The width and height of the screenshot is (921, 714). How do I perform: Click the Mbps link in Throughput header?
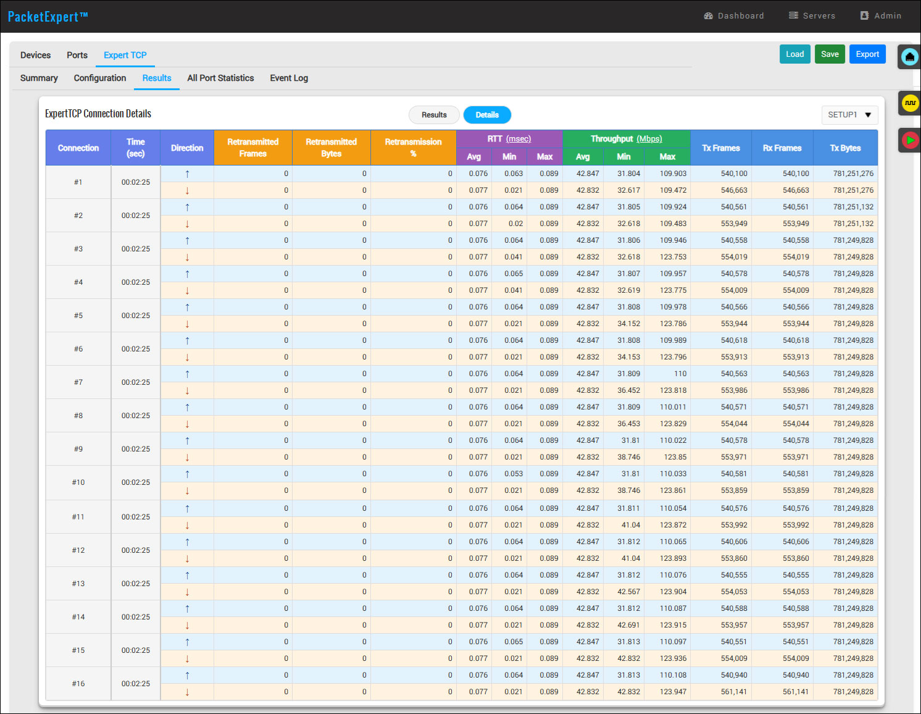649,139
